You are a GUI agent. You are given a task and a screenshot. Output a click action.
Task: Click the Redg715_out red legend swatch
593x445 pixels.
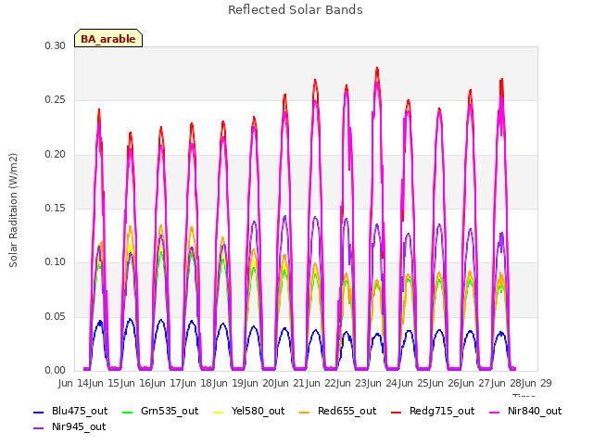396,412
